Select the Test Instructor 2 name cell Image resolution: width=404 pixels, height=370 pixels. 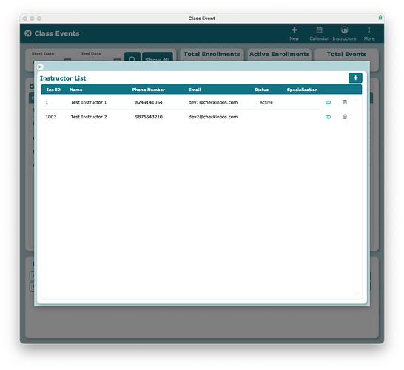[89, 117]
